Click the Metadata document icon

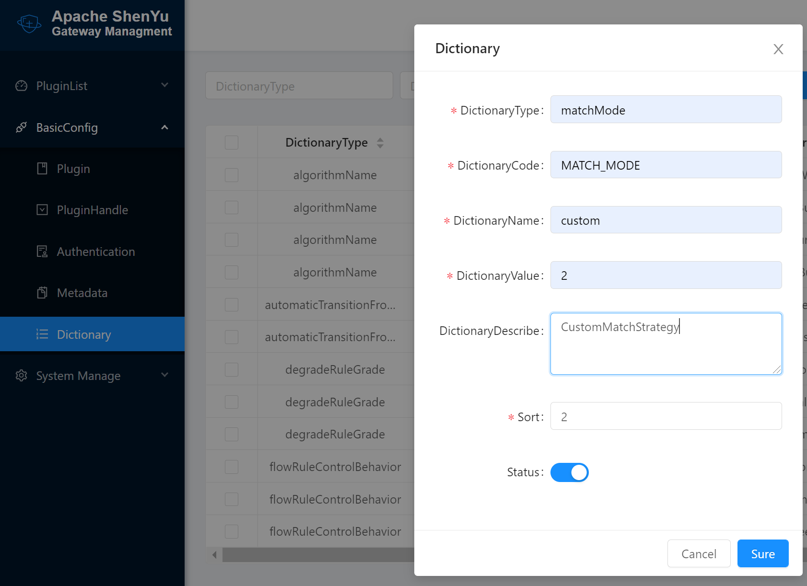[43, 292]
